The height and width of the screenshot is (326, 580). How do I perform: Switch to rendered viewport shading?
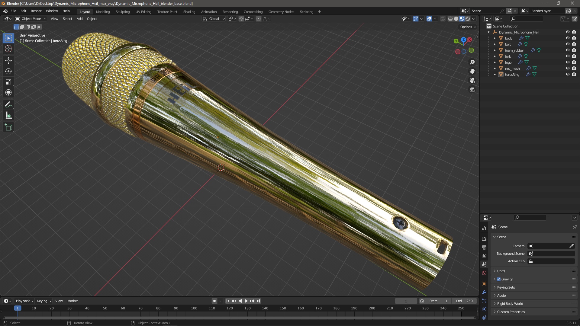coord(468,19)
